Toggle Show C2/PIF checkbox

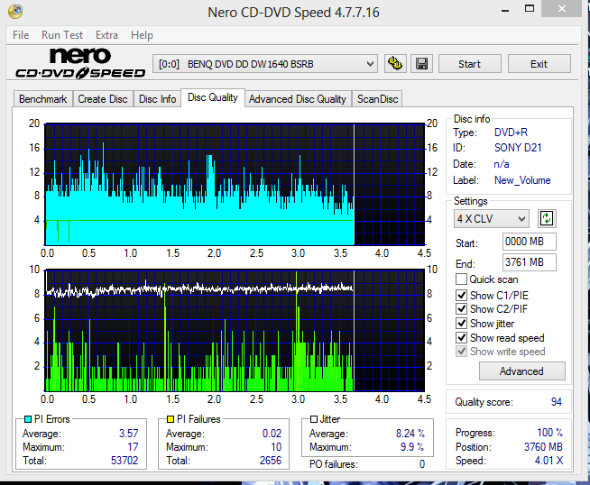click(x=461, y=308)
